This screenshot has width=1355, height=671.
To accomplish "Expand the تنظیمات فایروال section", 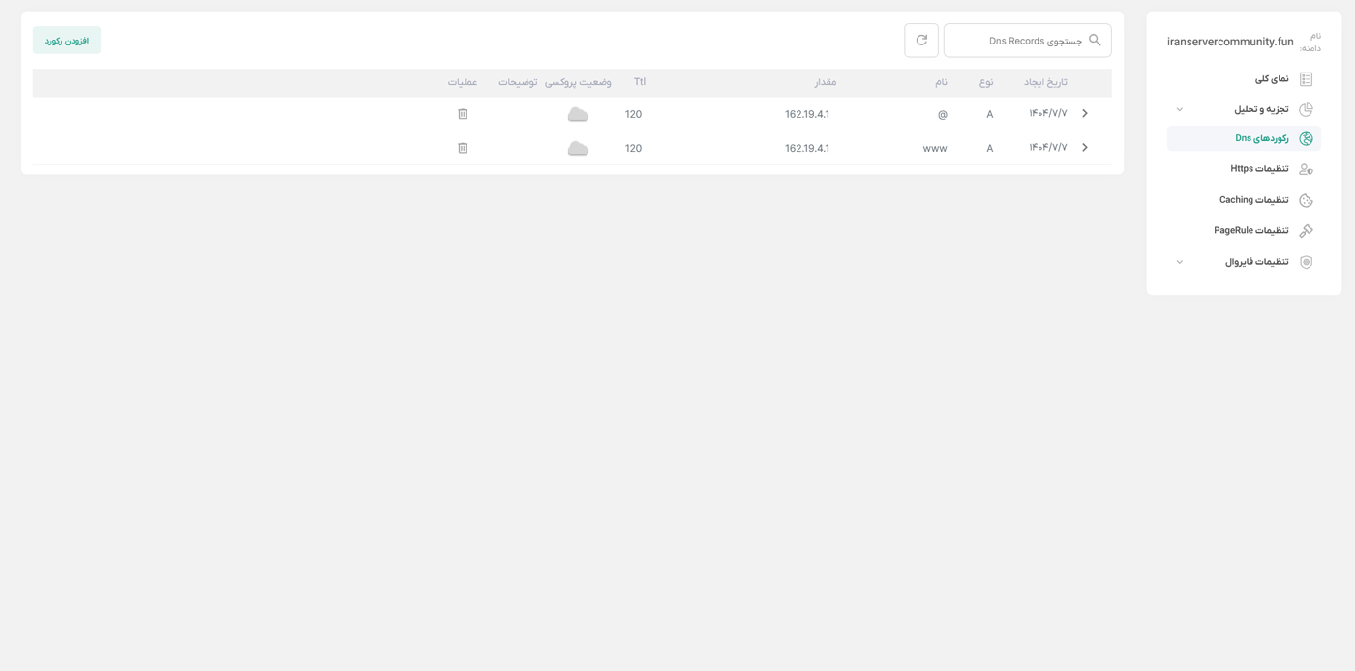I will click(x=1179, y=261).
